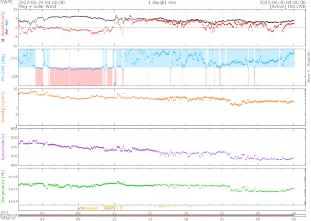Click the overview timeline range bar at bottom
Image resolution: width=311 pixels, height=221 pixels.
(156, 216)
